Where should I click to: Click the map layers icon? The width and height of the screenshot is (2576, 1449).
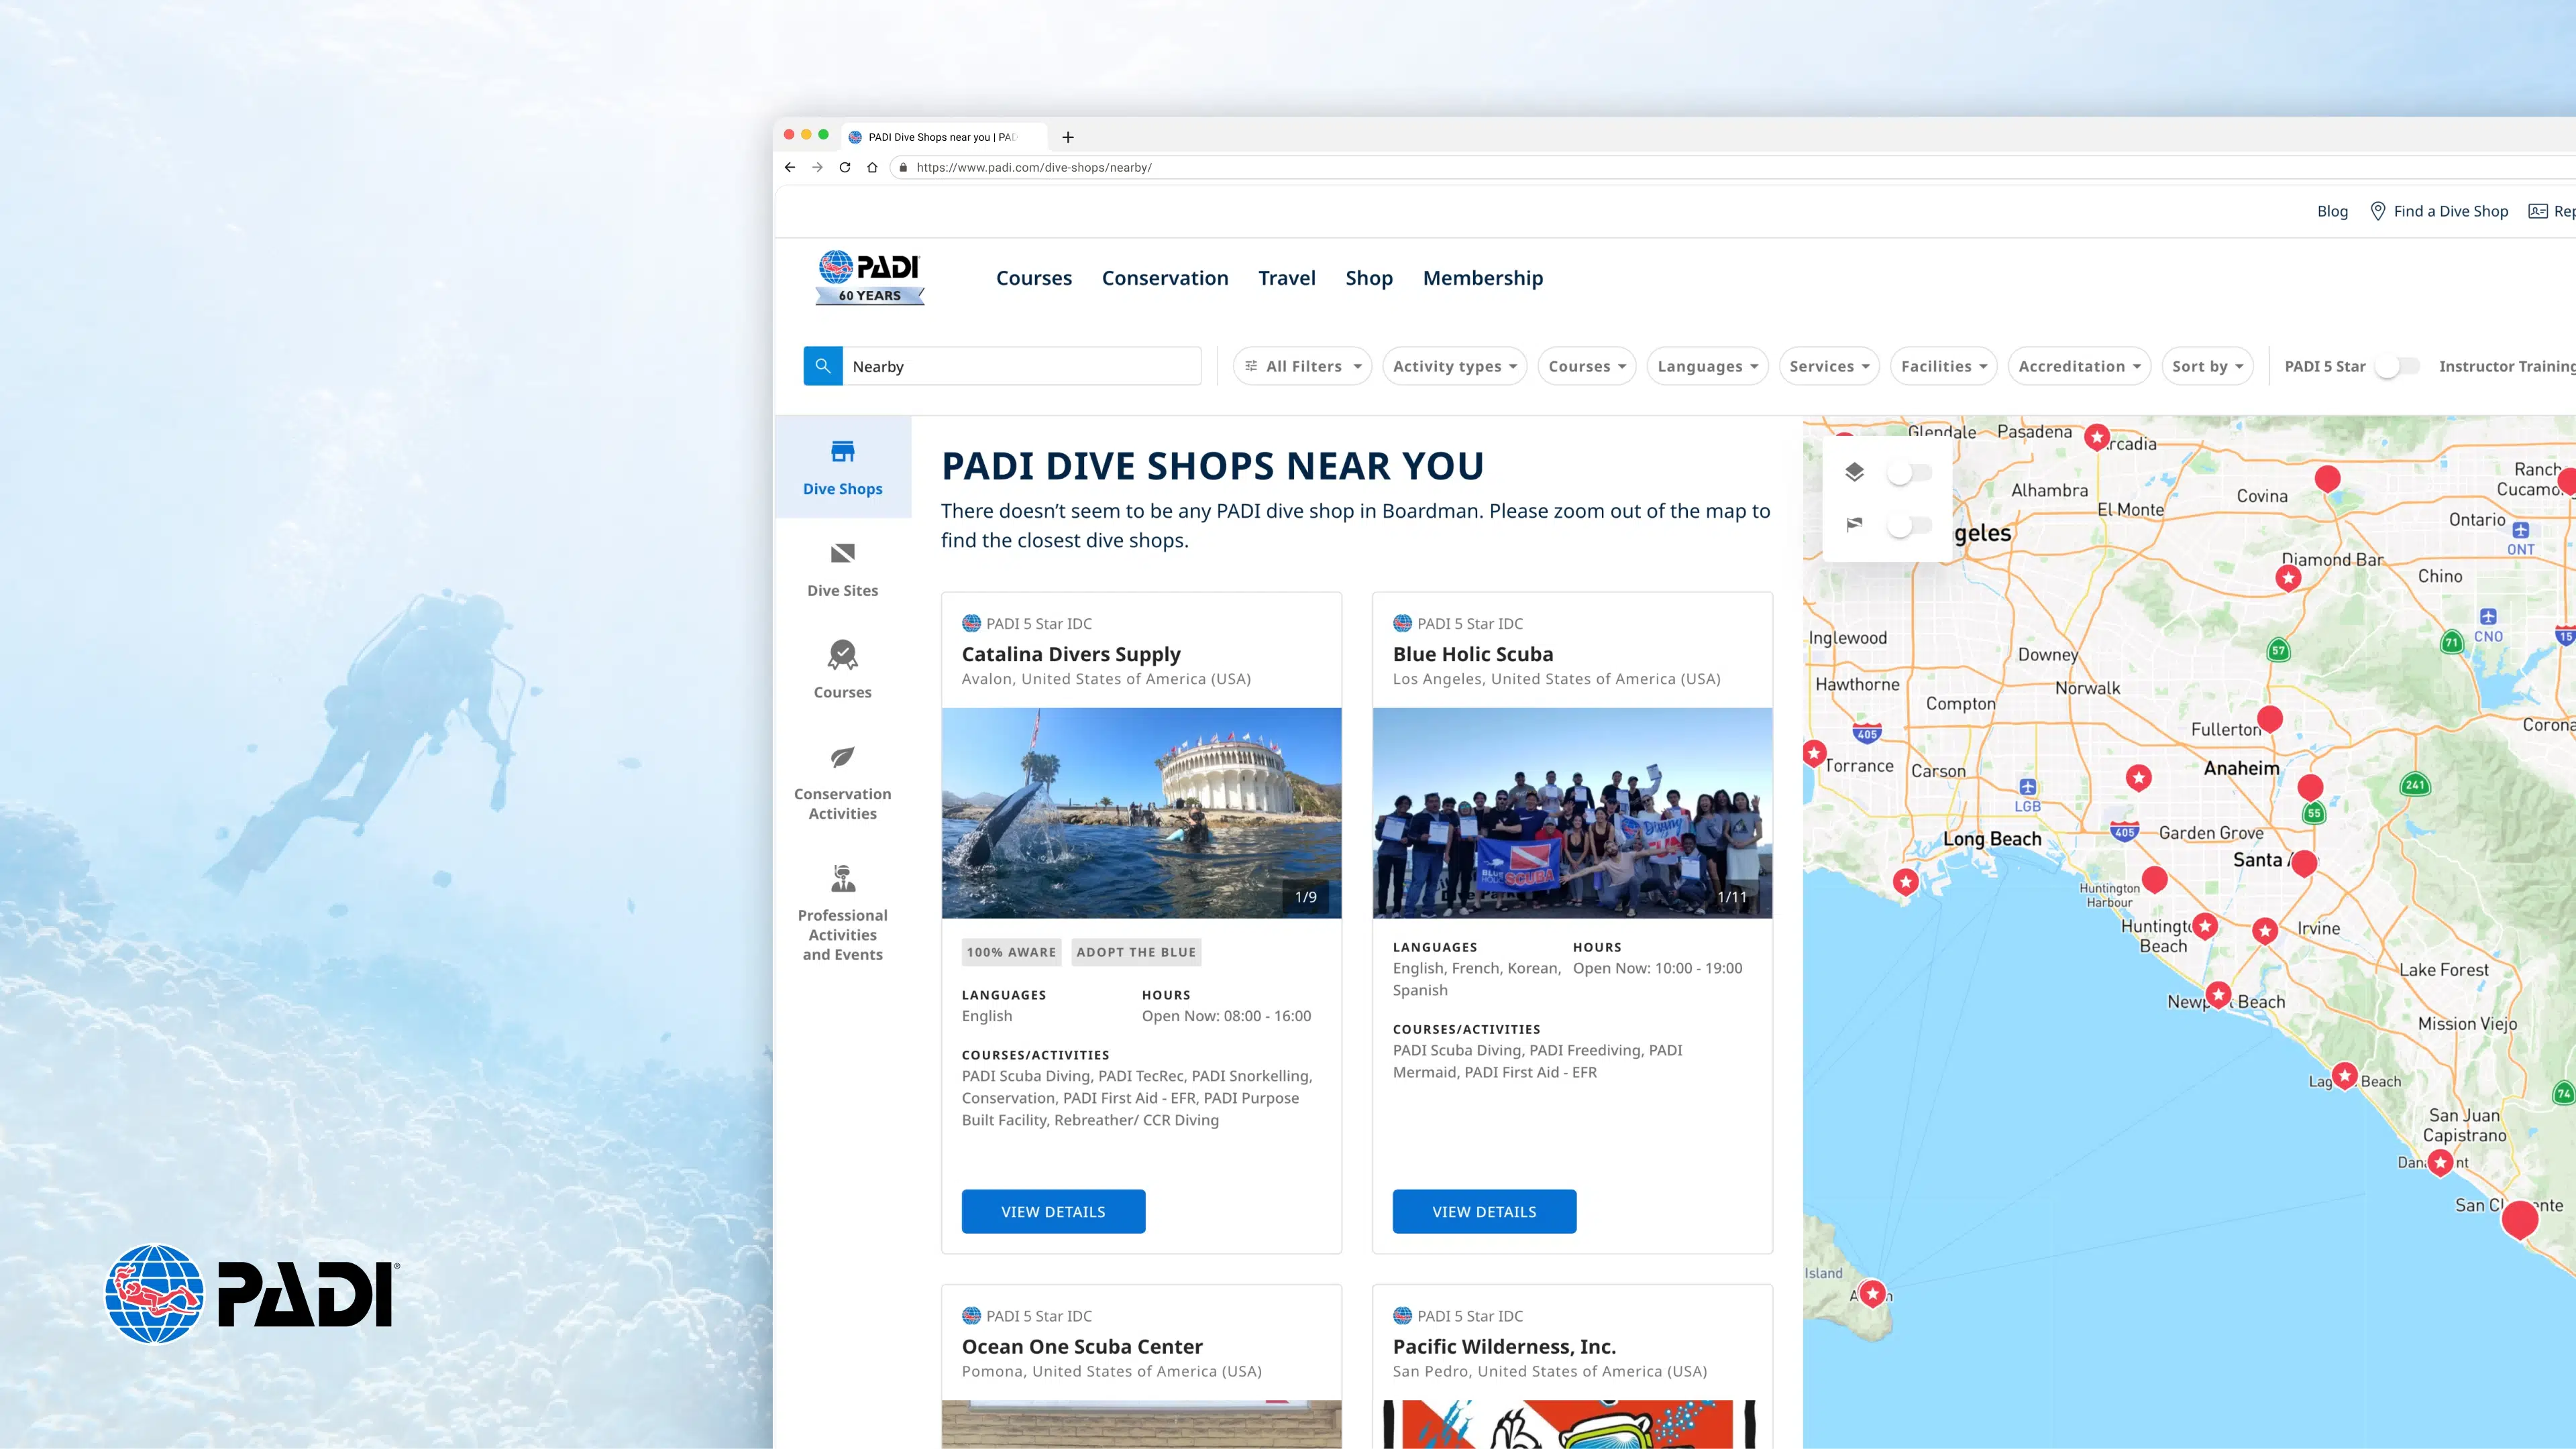(x=1854, y=471)
